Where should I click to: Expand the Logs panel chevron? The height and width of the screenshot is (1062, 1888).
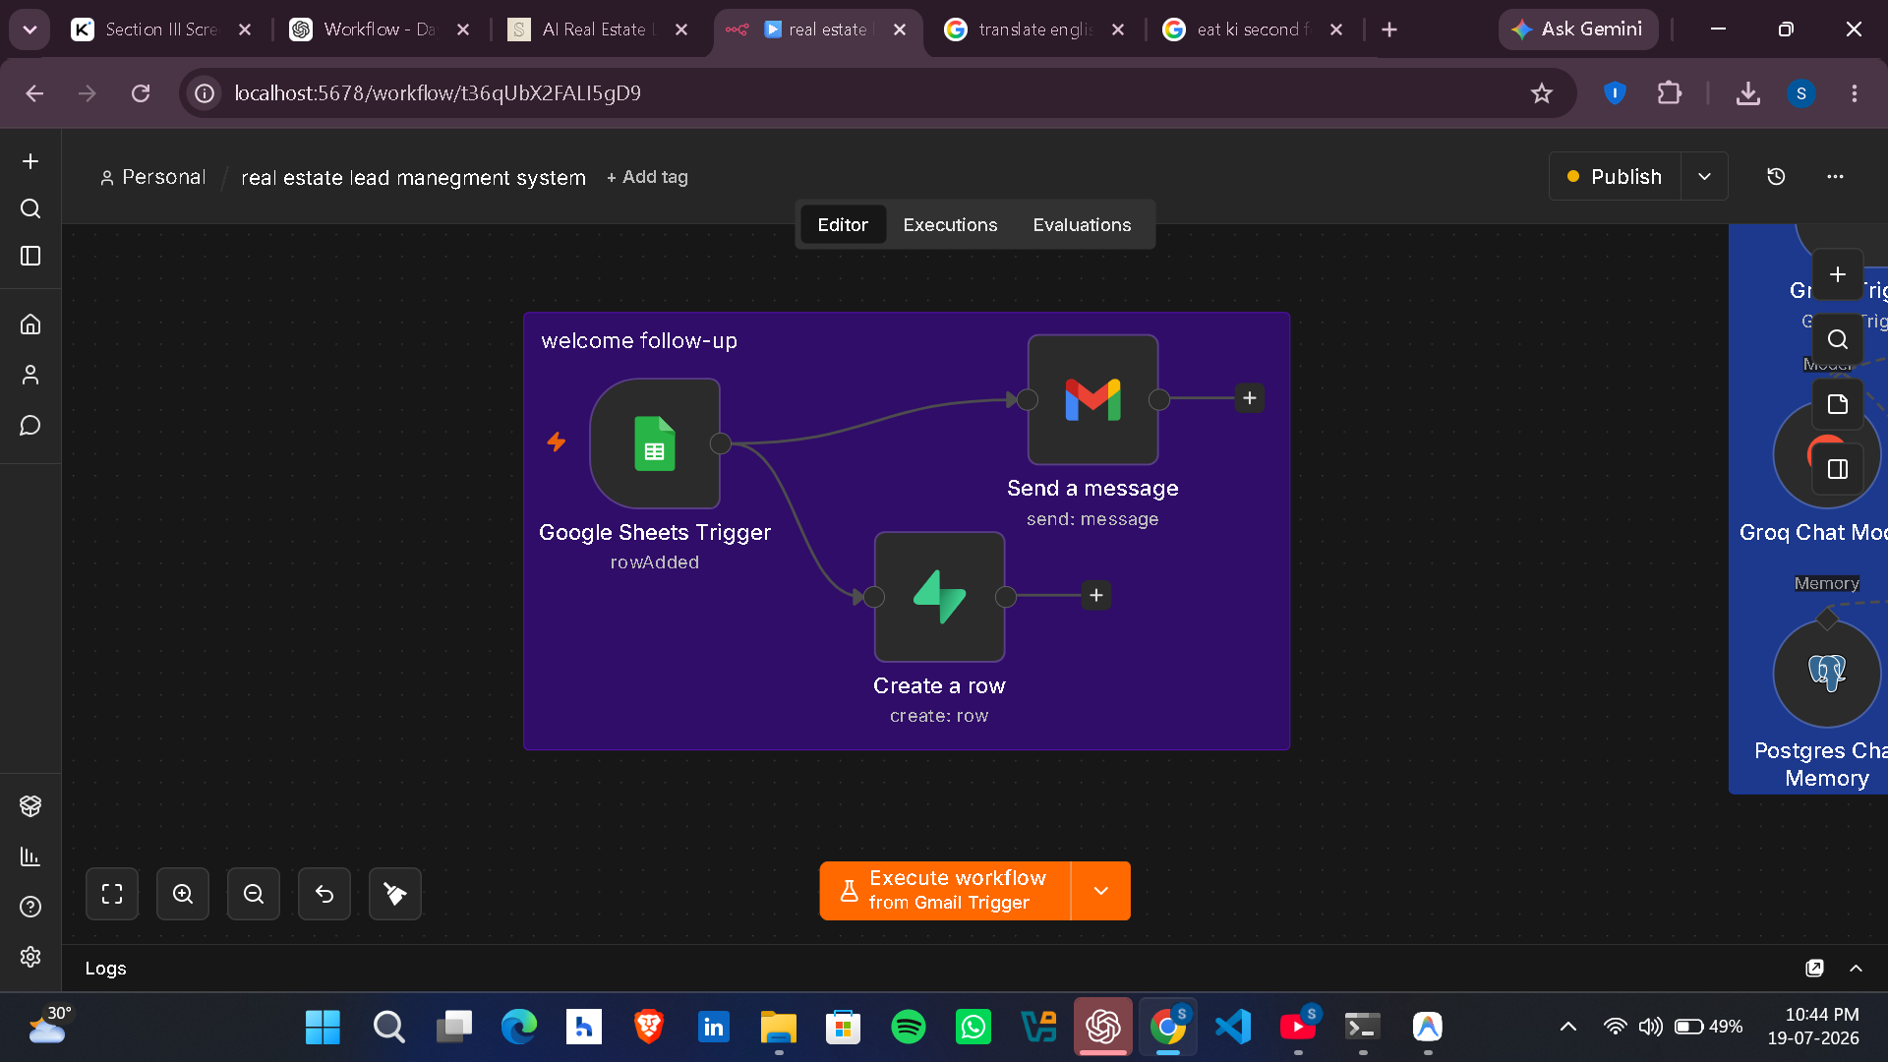1857,969
